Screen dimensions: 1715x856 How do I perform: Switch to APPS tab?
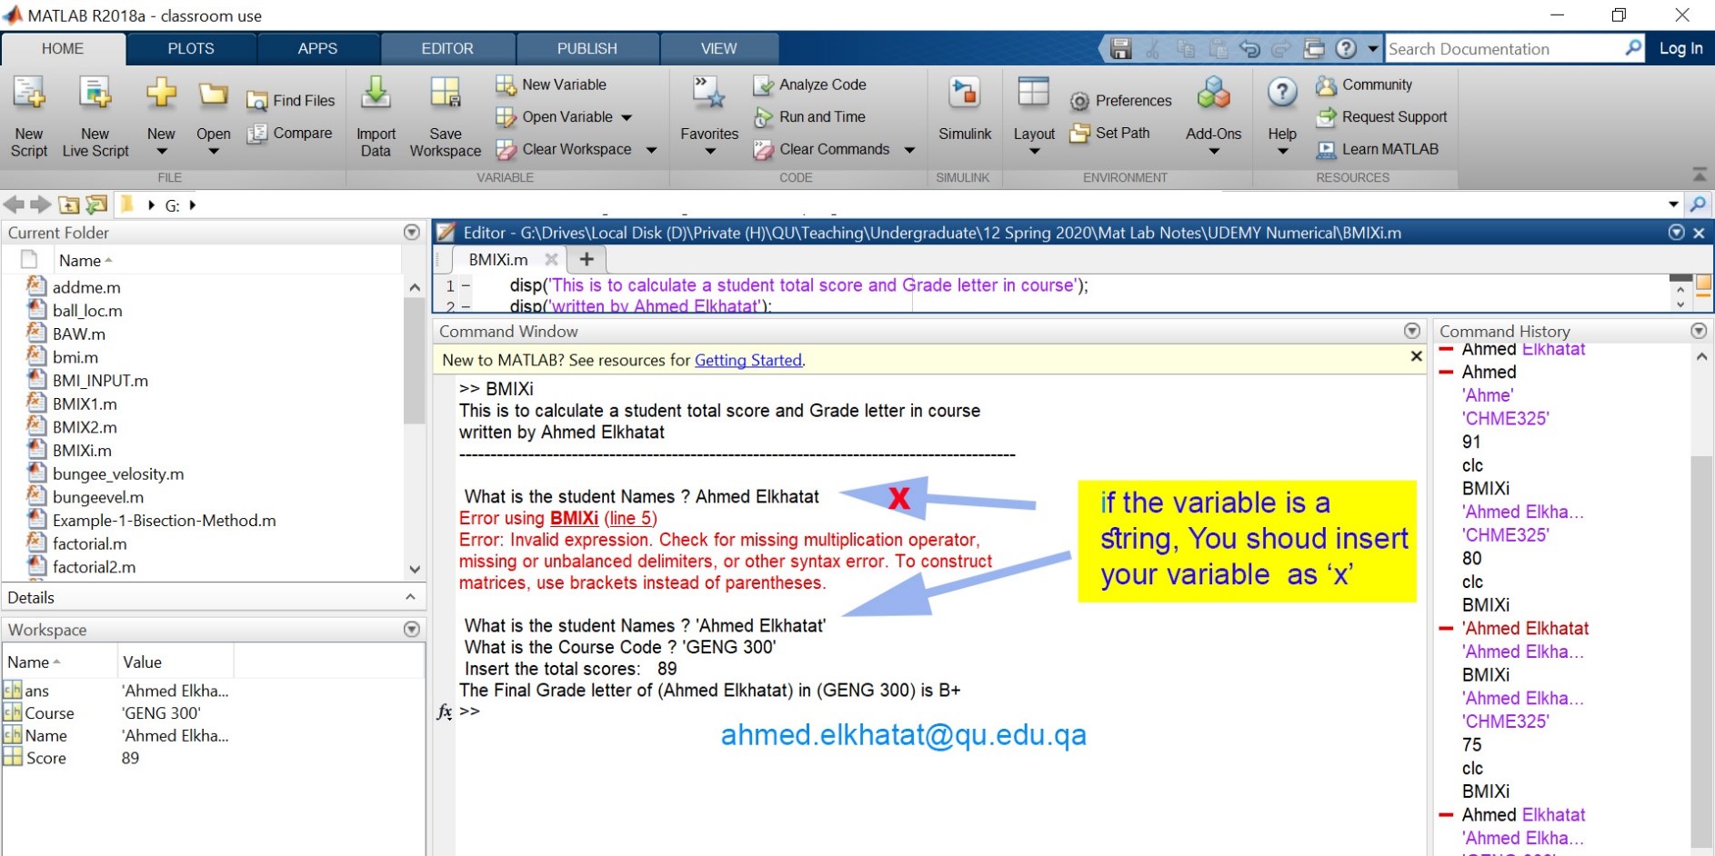click(317, 49)
